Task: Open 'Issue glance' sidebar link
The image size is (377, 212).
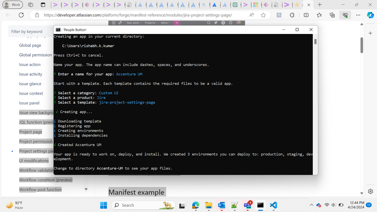Action: (30, 84)
